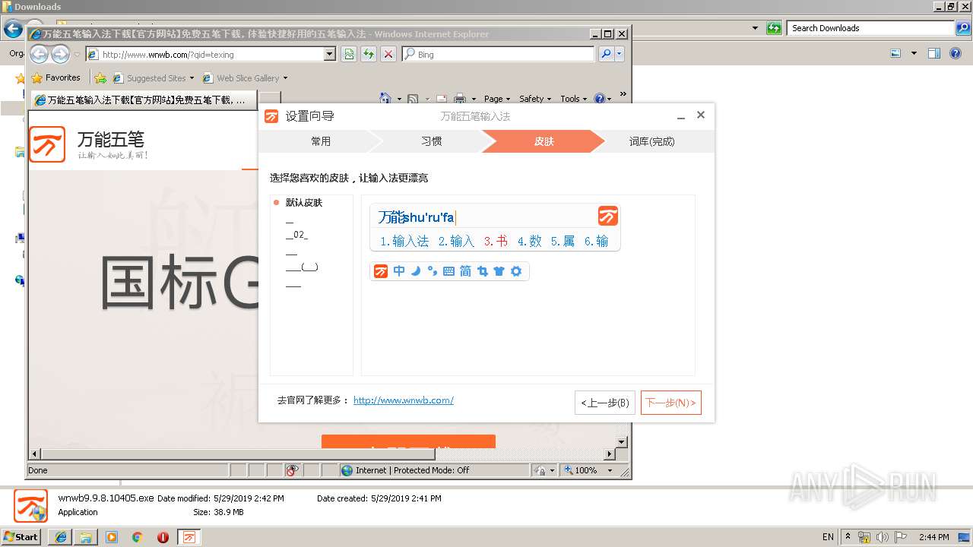Screen dimensions: 973x547
Task: Click the screenshot crop icon on IME bar
Action: tap(482, 271)
